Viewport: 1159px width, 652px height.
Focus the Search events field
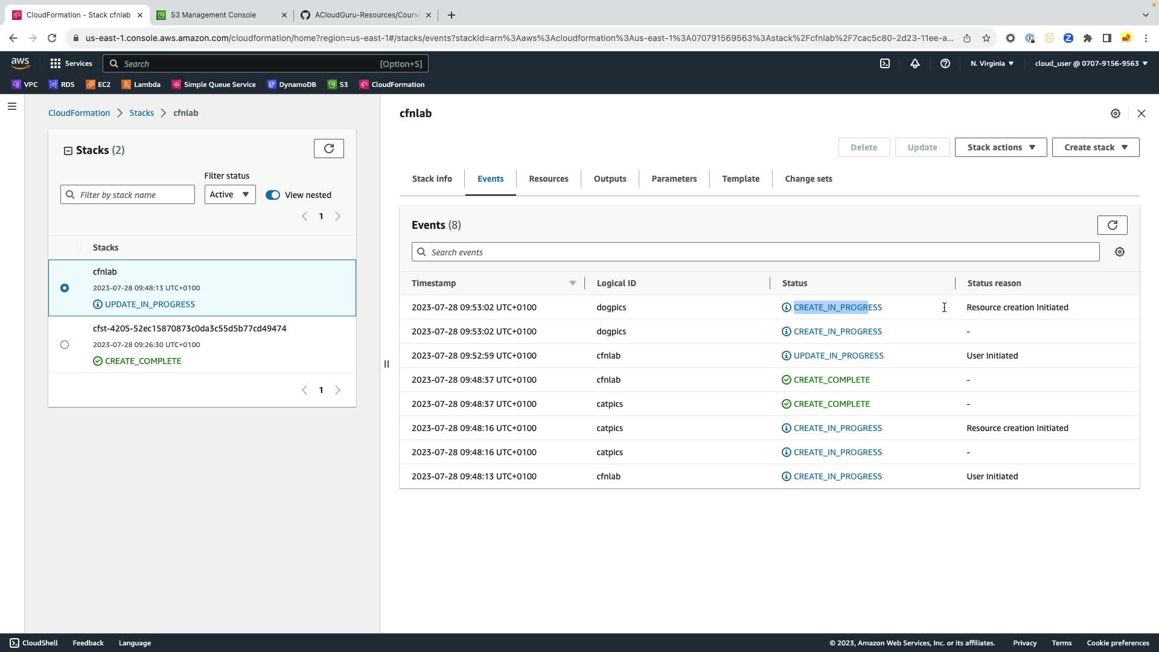[755, 252]
